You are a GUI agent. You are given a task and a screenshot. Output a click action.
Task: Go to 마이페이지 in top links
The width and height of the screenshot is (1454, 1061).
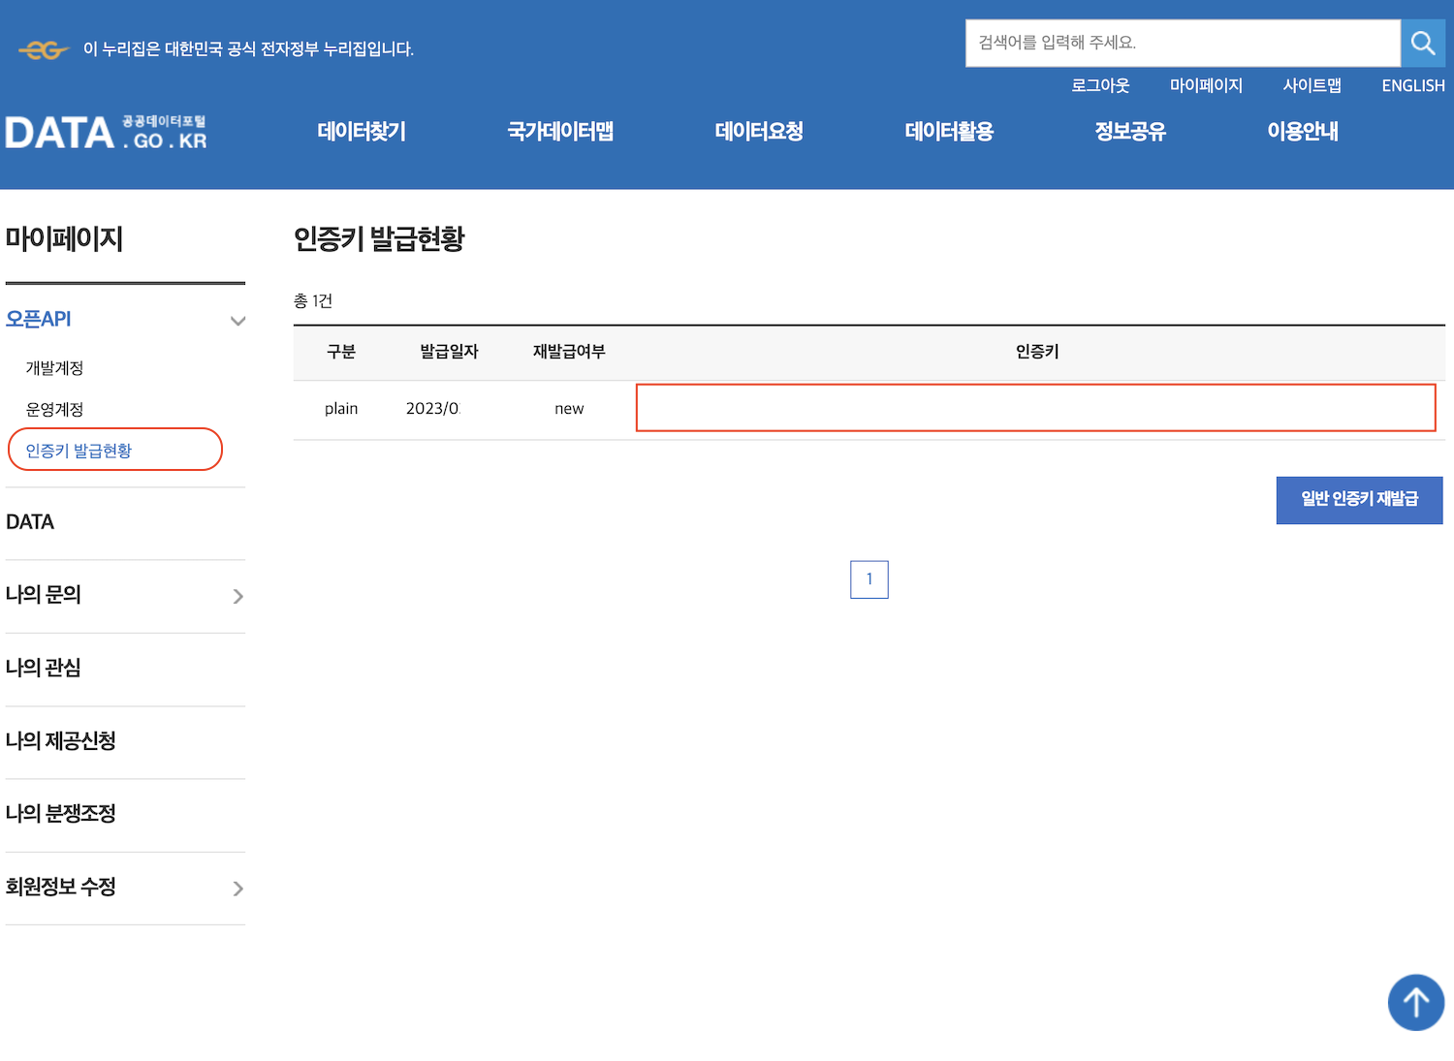click(1206, 85)
